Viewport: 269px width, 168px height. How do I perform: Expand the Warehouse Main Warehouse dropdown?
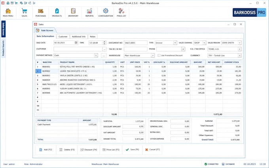[x=153, y=55]
